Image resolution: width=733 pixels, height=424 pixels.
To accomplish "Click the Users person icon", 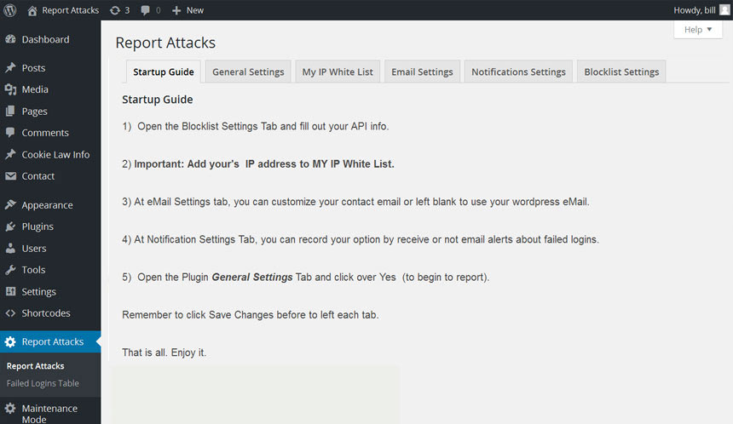I will (x=10, y=249).
